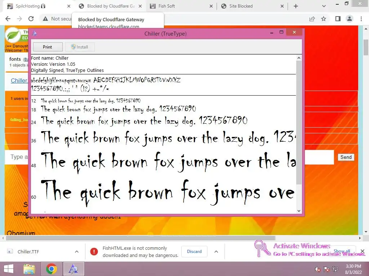
Task: Expand options for FishHTML.exe download
Action: (x=216, y=252)
